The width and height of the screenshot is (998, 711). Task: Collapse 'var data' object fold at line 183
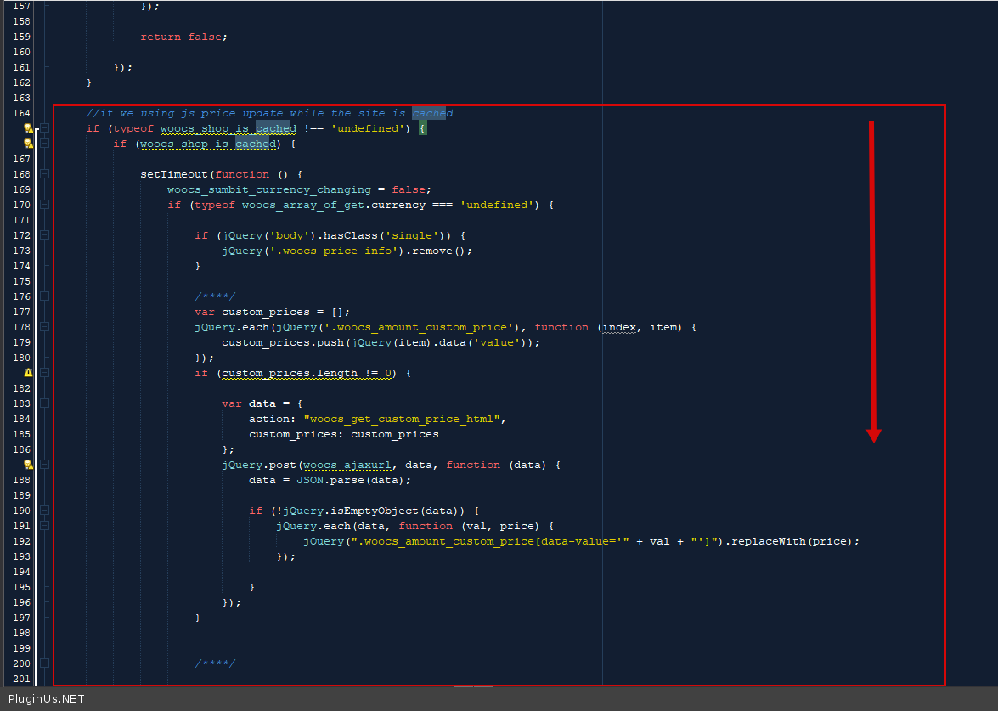coord(44,403)
